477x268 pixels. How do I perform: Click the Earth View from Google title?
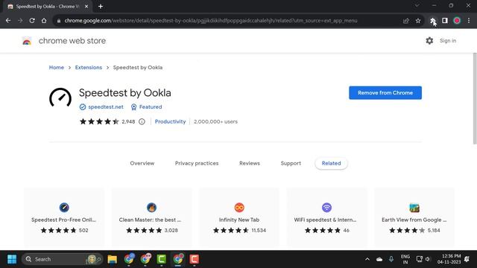tap(414, 220)
